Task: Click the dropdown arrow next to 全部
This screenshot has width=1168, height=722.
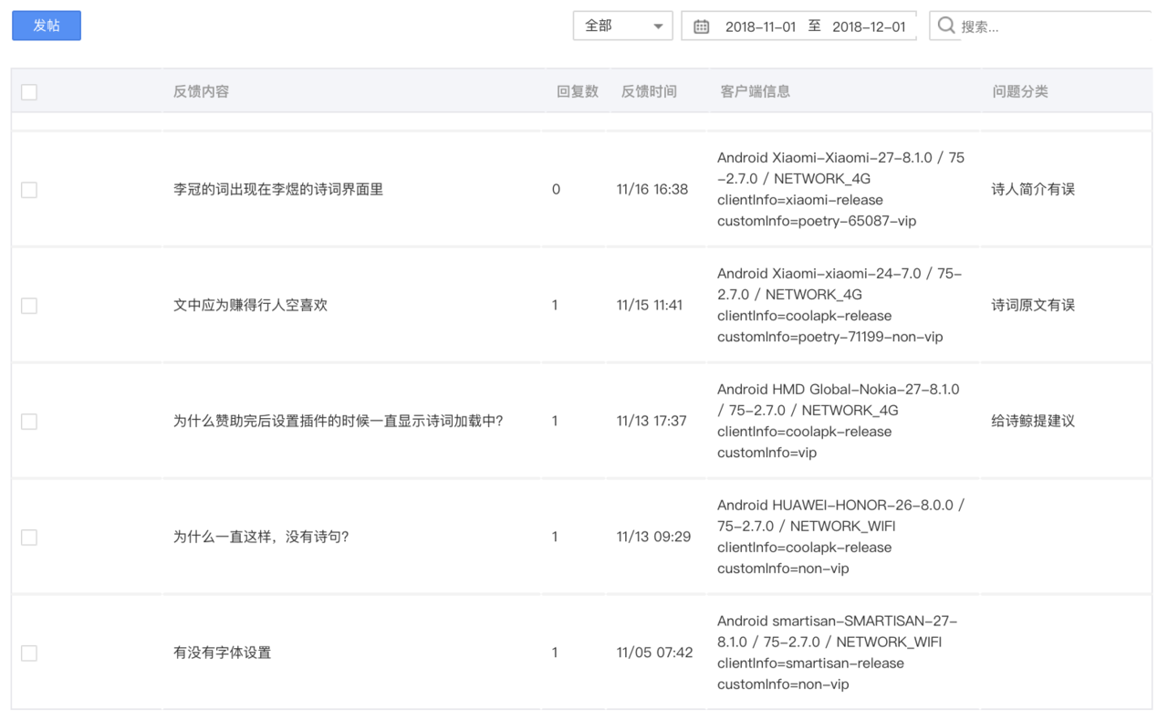Action: 658,26
